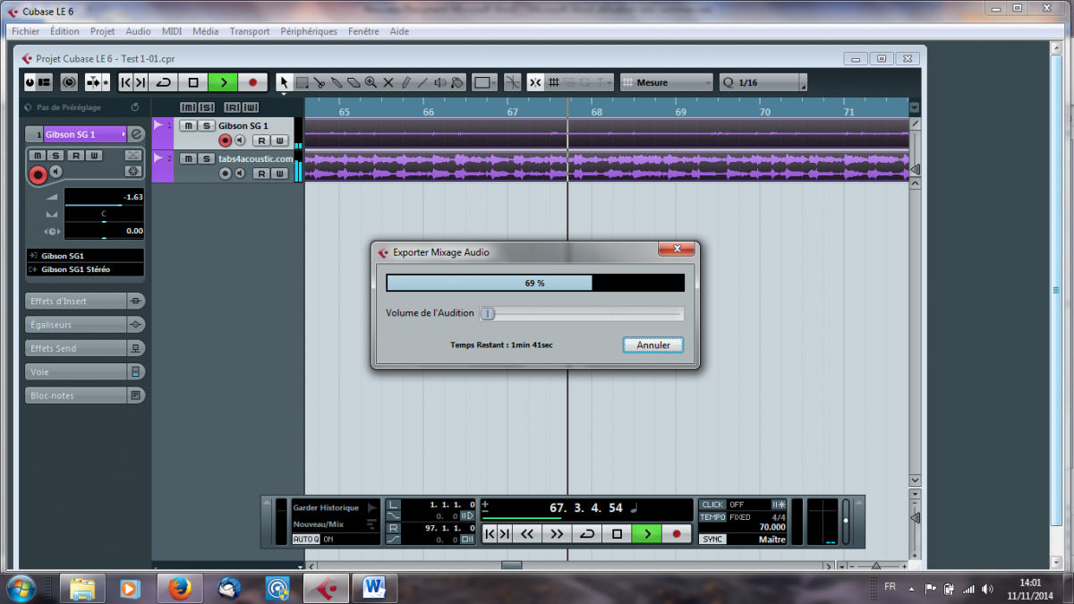Toggle TEMPO button in transport panel
This screenshot has width=1074, height=604.
coord(713,517)
